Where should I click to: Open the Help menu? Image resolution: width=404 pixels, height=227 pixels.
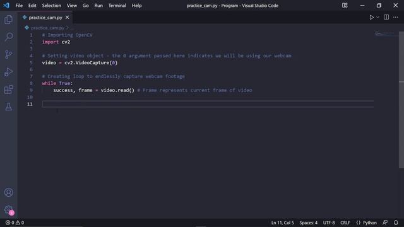pyautogui.click(x=136, y=6)
